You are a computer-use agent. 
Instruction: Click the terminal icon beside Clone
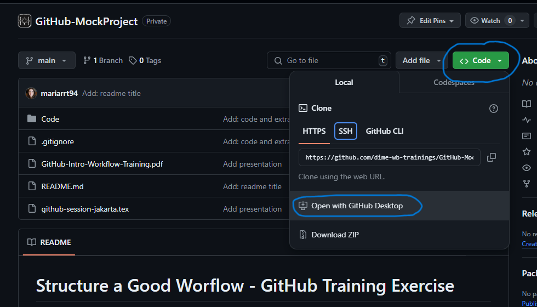tap(302, 109)
